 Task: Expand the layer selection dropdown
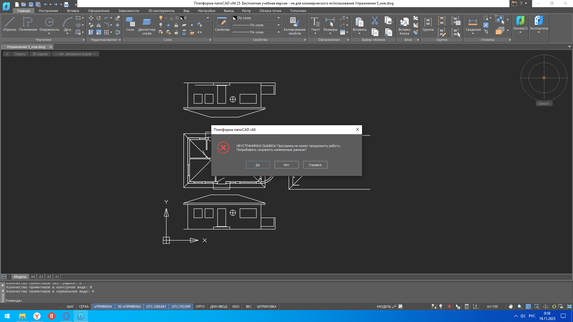[x=208, y=18]
